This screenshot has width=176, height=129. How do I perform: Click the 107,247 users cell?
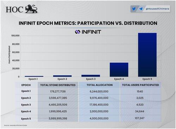coord(139,118)
